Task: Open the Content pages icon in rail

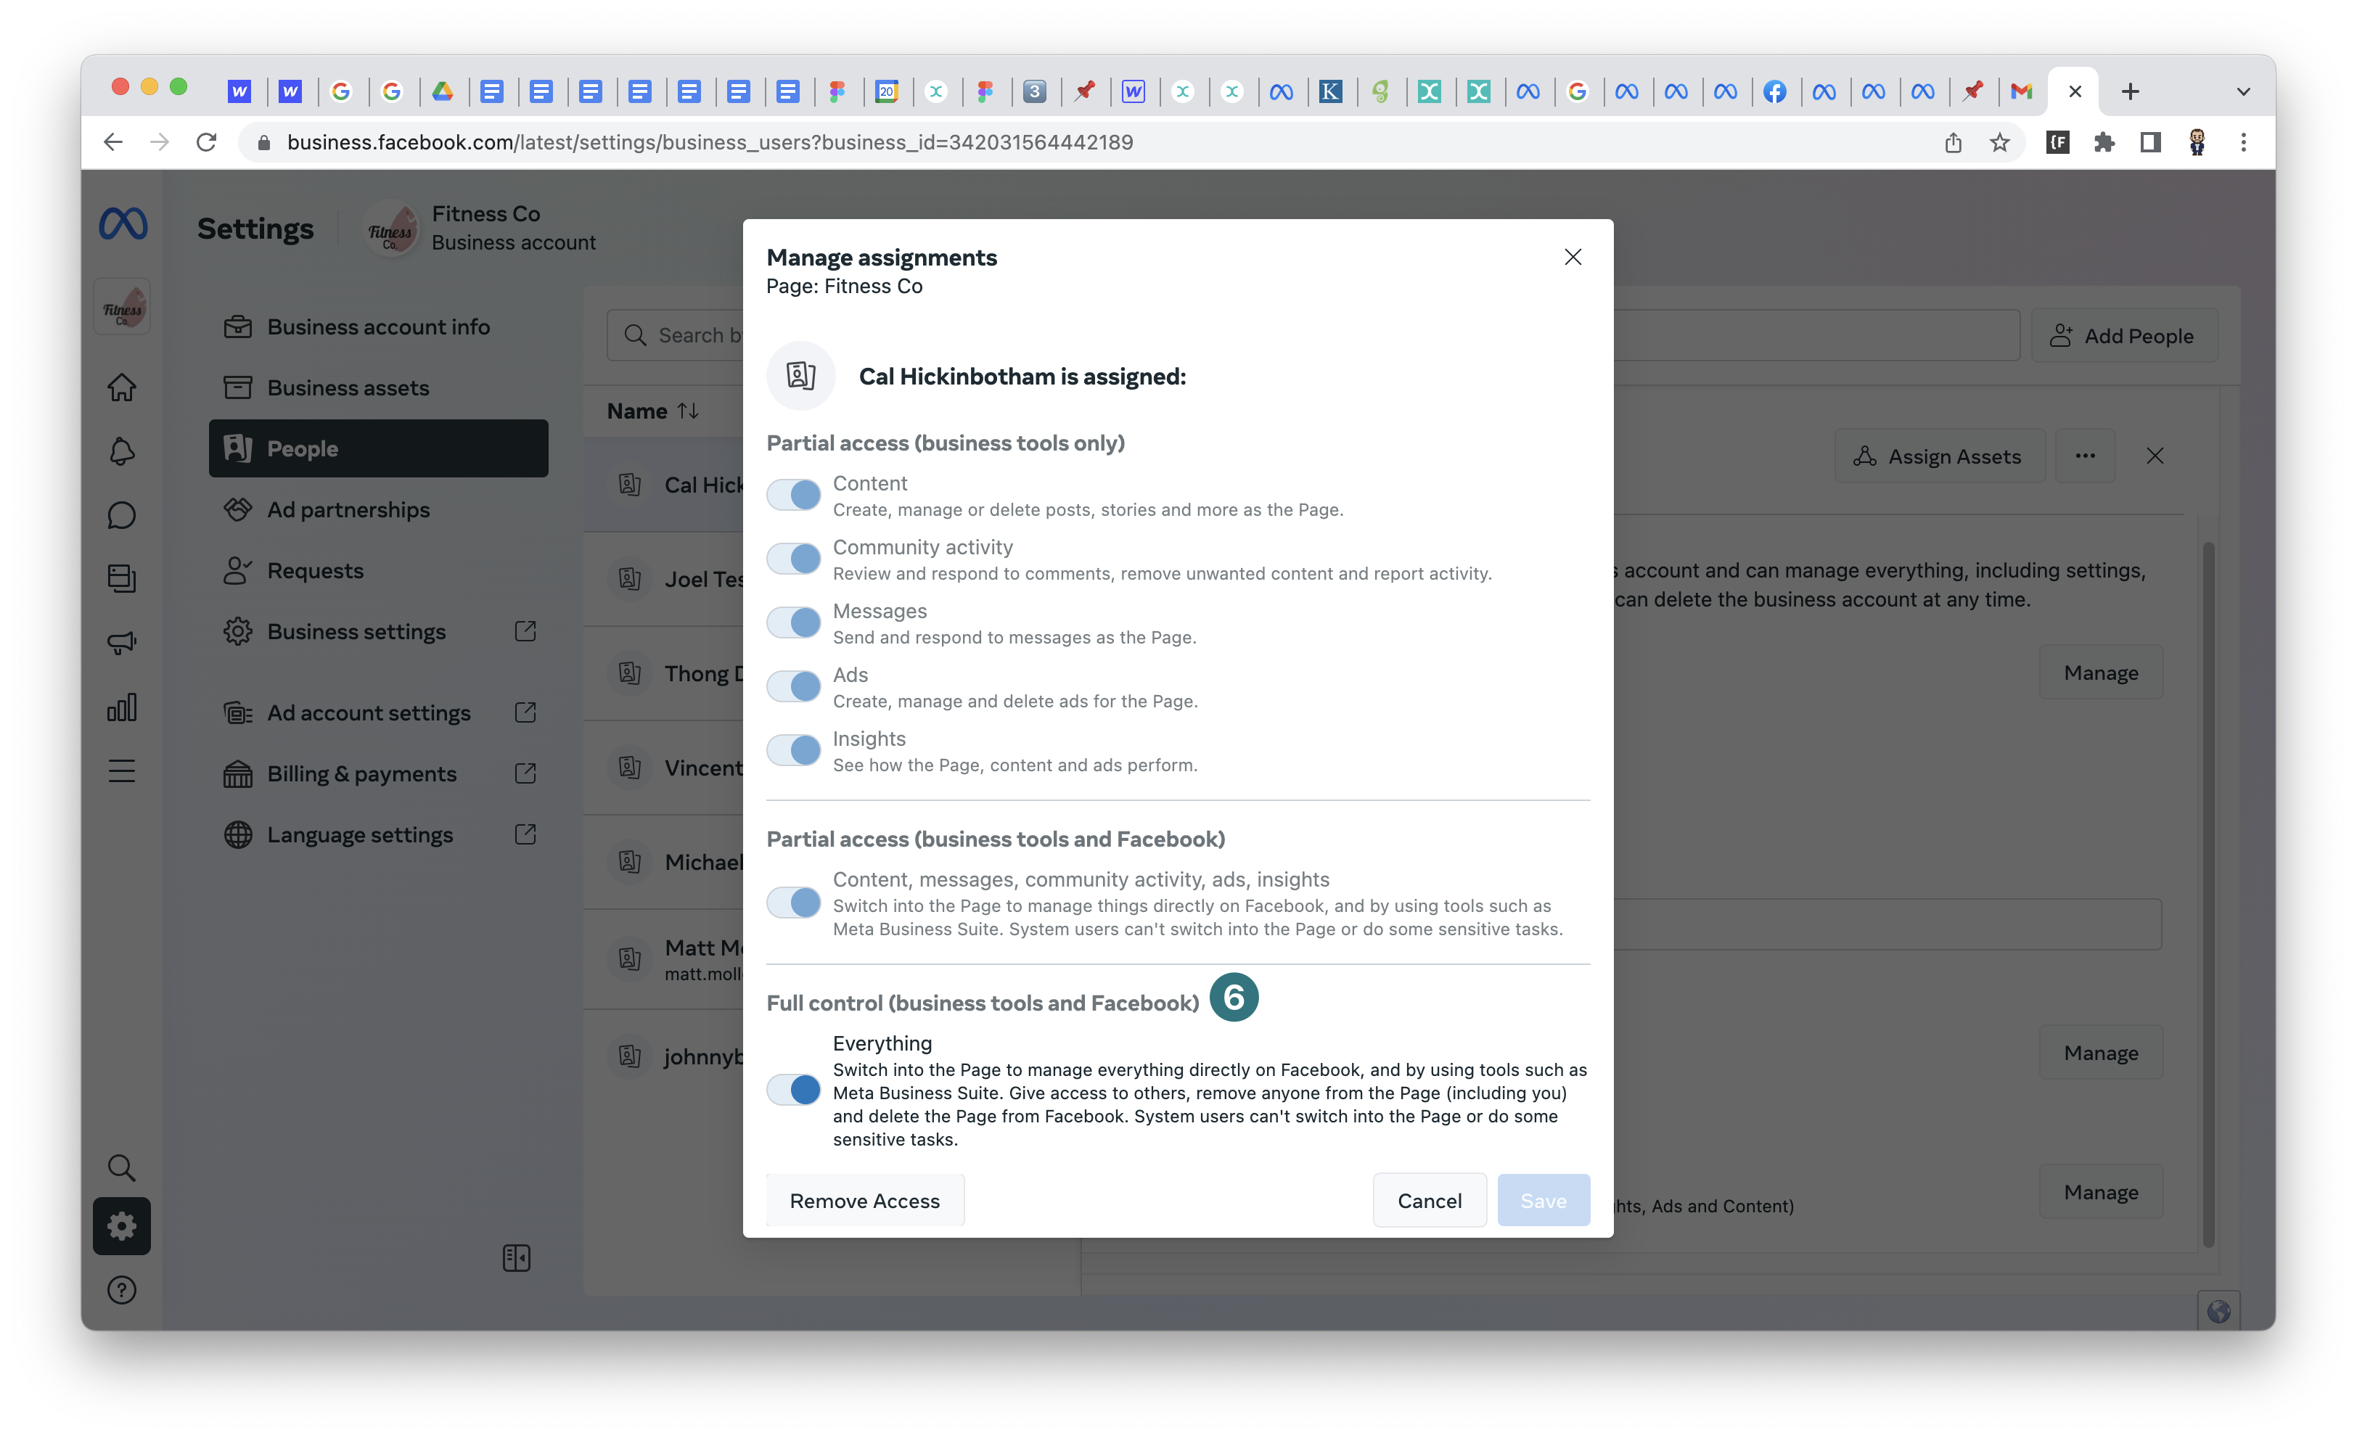Action: point(121,578)
